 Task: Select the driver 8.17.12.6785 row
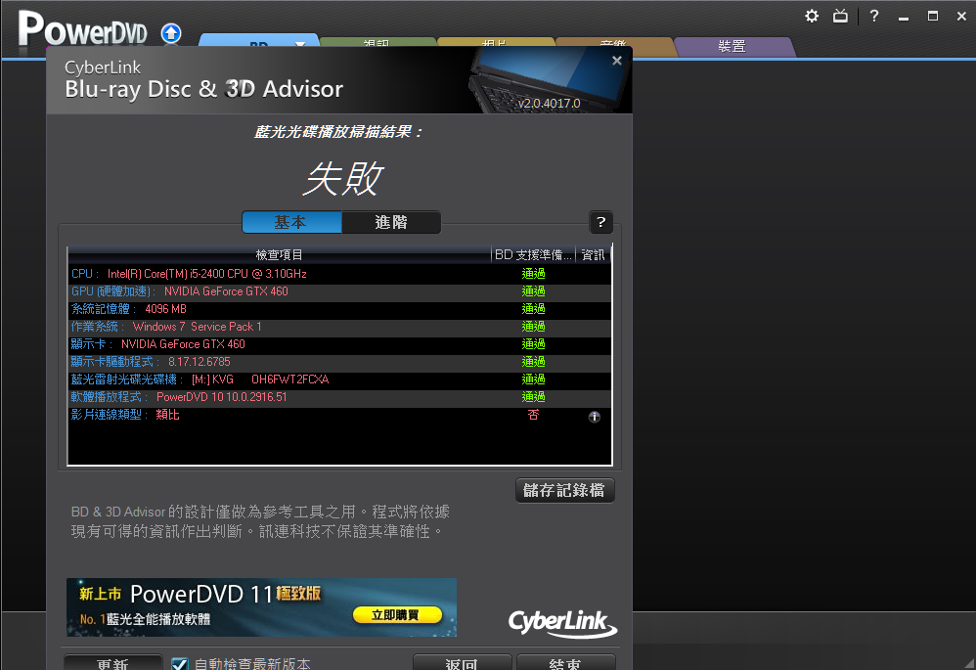[x=339, y=362]
